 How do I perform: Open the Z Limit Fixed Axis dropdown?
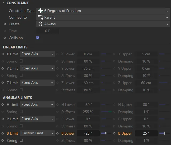(x=37, y=83)
